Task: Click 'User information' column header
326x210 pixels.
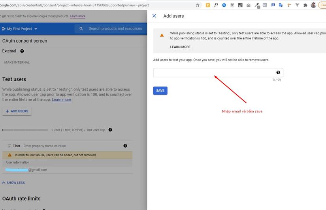Action: tap(18, 162)
